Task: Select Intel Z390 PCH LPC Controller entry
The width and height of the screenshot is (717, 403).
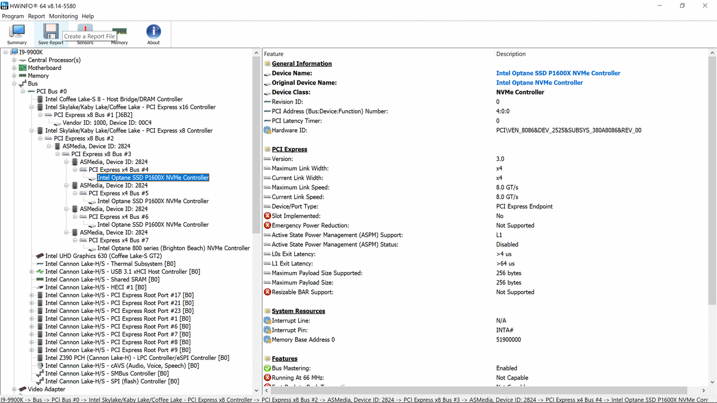Action: point(137,358)
